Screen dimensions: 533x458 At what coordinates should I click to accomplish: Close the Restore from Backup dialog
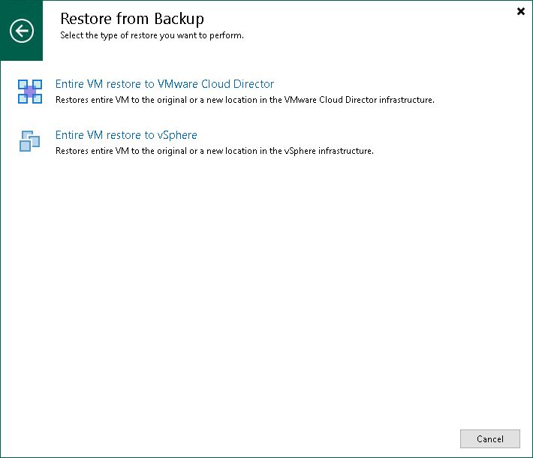(521, 11)
